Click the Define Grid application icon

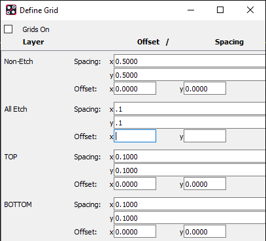(x=11, y=10)
